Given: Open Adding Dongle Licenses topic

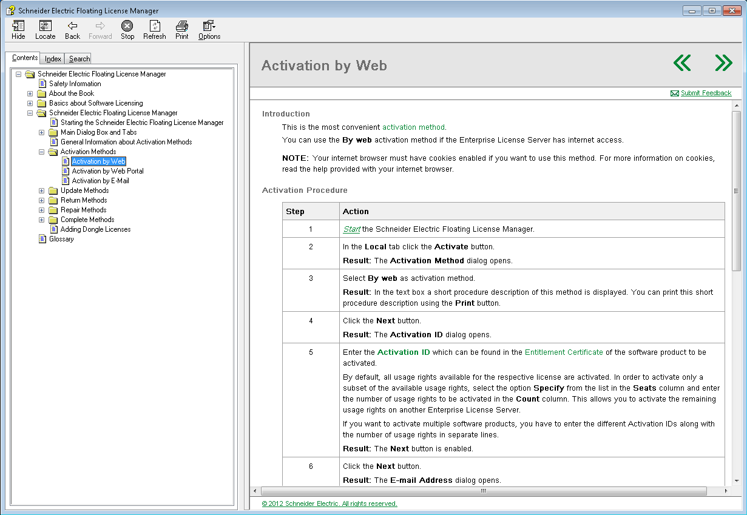Looking at the screenshot, I should point(95,229).
